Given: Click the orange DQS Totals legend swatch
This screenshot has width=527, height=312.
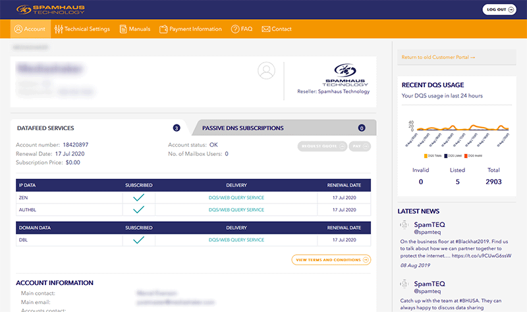Looking at the screenshot, I should tap(426, 156).
